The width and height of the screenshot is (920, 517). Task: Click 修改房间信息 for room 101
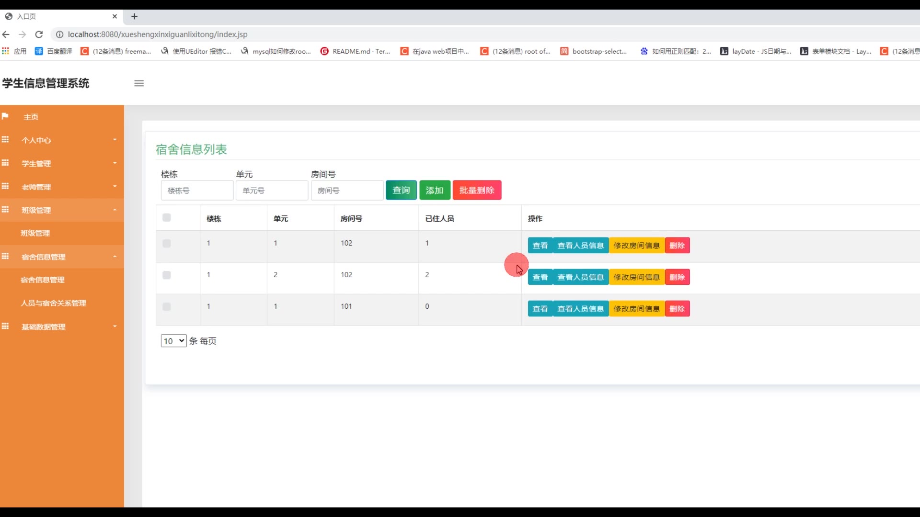click(636, 309)
